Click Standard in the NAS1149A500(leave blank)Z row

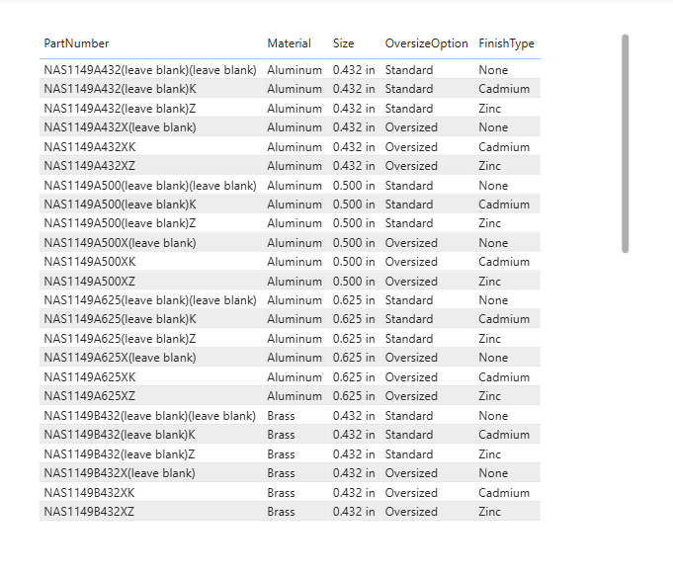click(409, 223)
